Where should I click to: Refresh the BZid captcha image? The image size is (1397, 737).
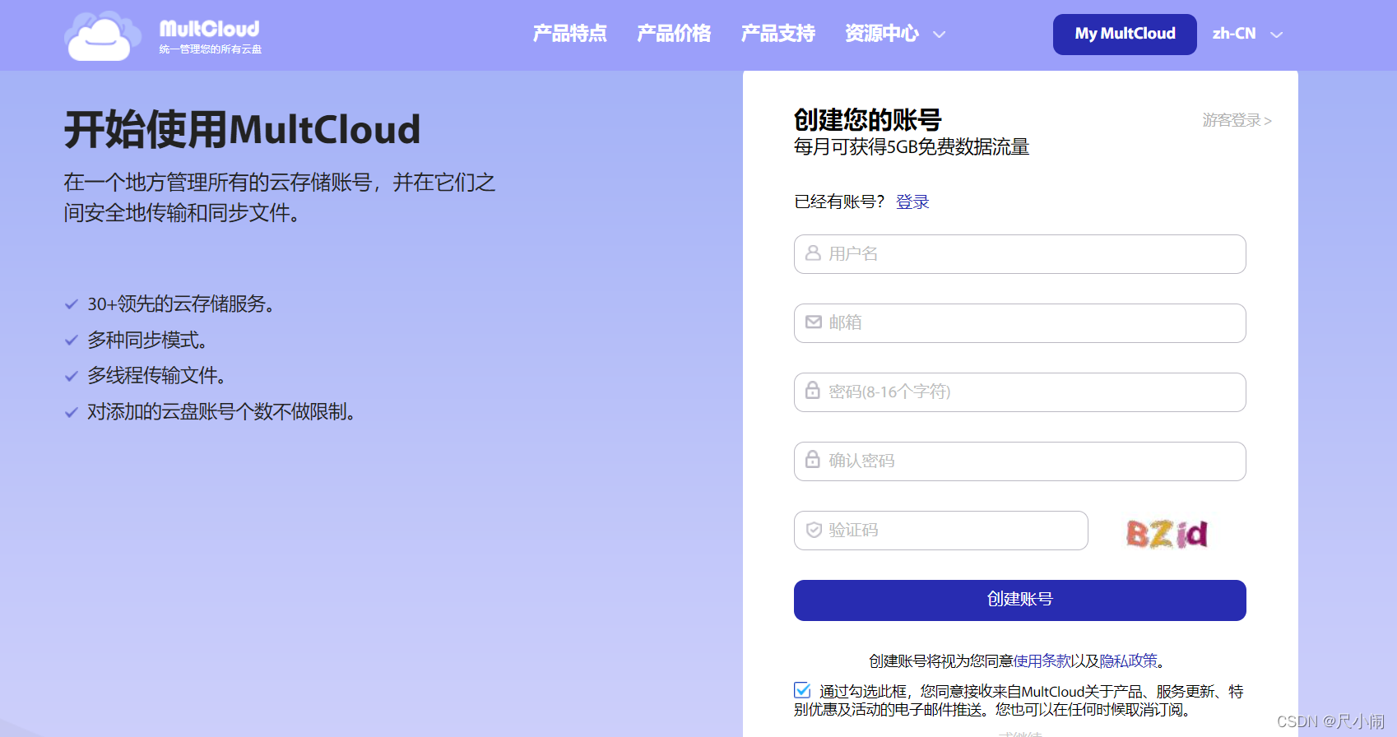pyautogui.click(x=1167, y=534)
